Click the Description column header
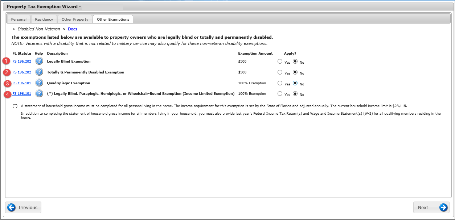 click(x=57, y=54)
